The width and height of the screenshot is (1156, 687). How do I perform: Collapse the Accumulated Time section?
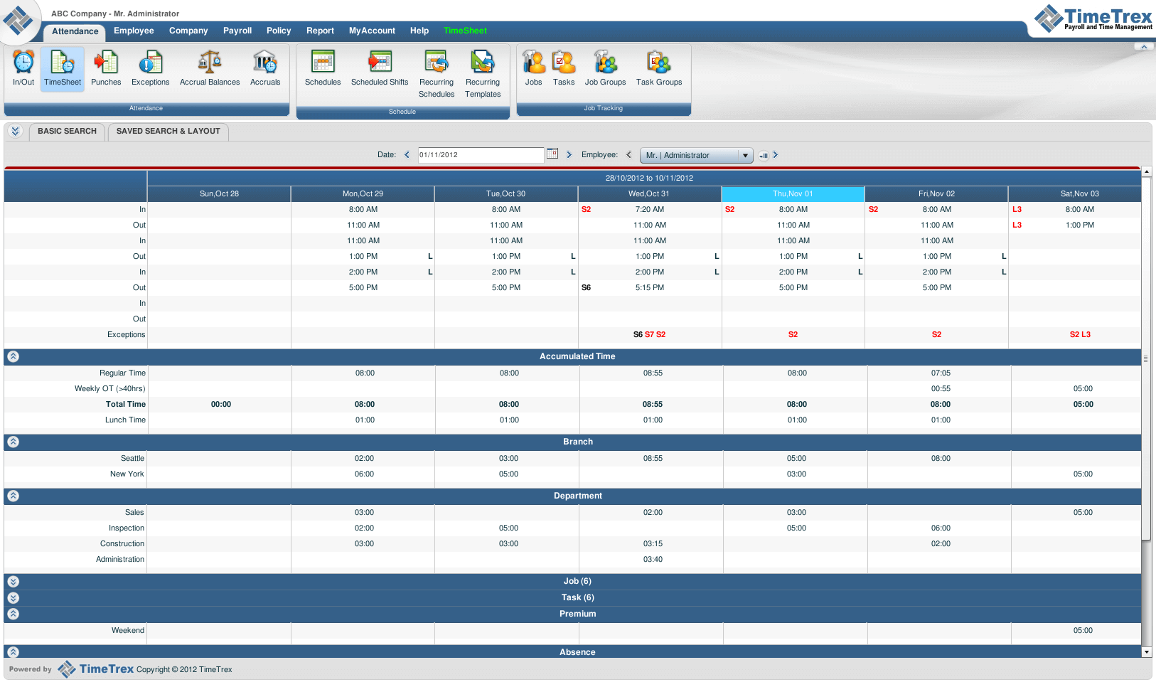click(x=14, y=356)
